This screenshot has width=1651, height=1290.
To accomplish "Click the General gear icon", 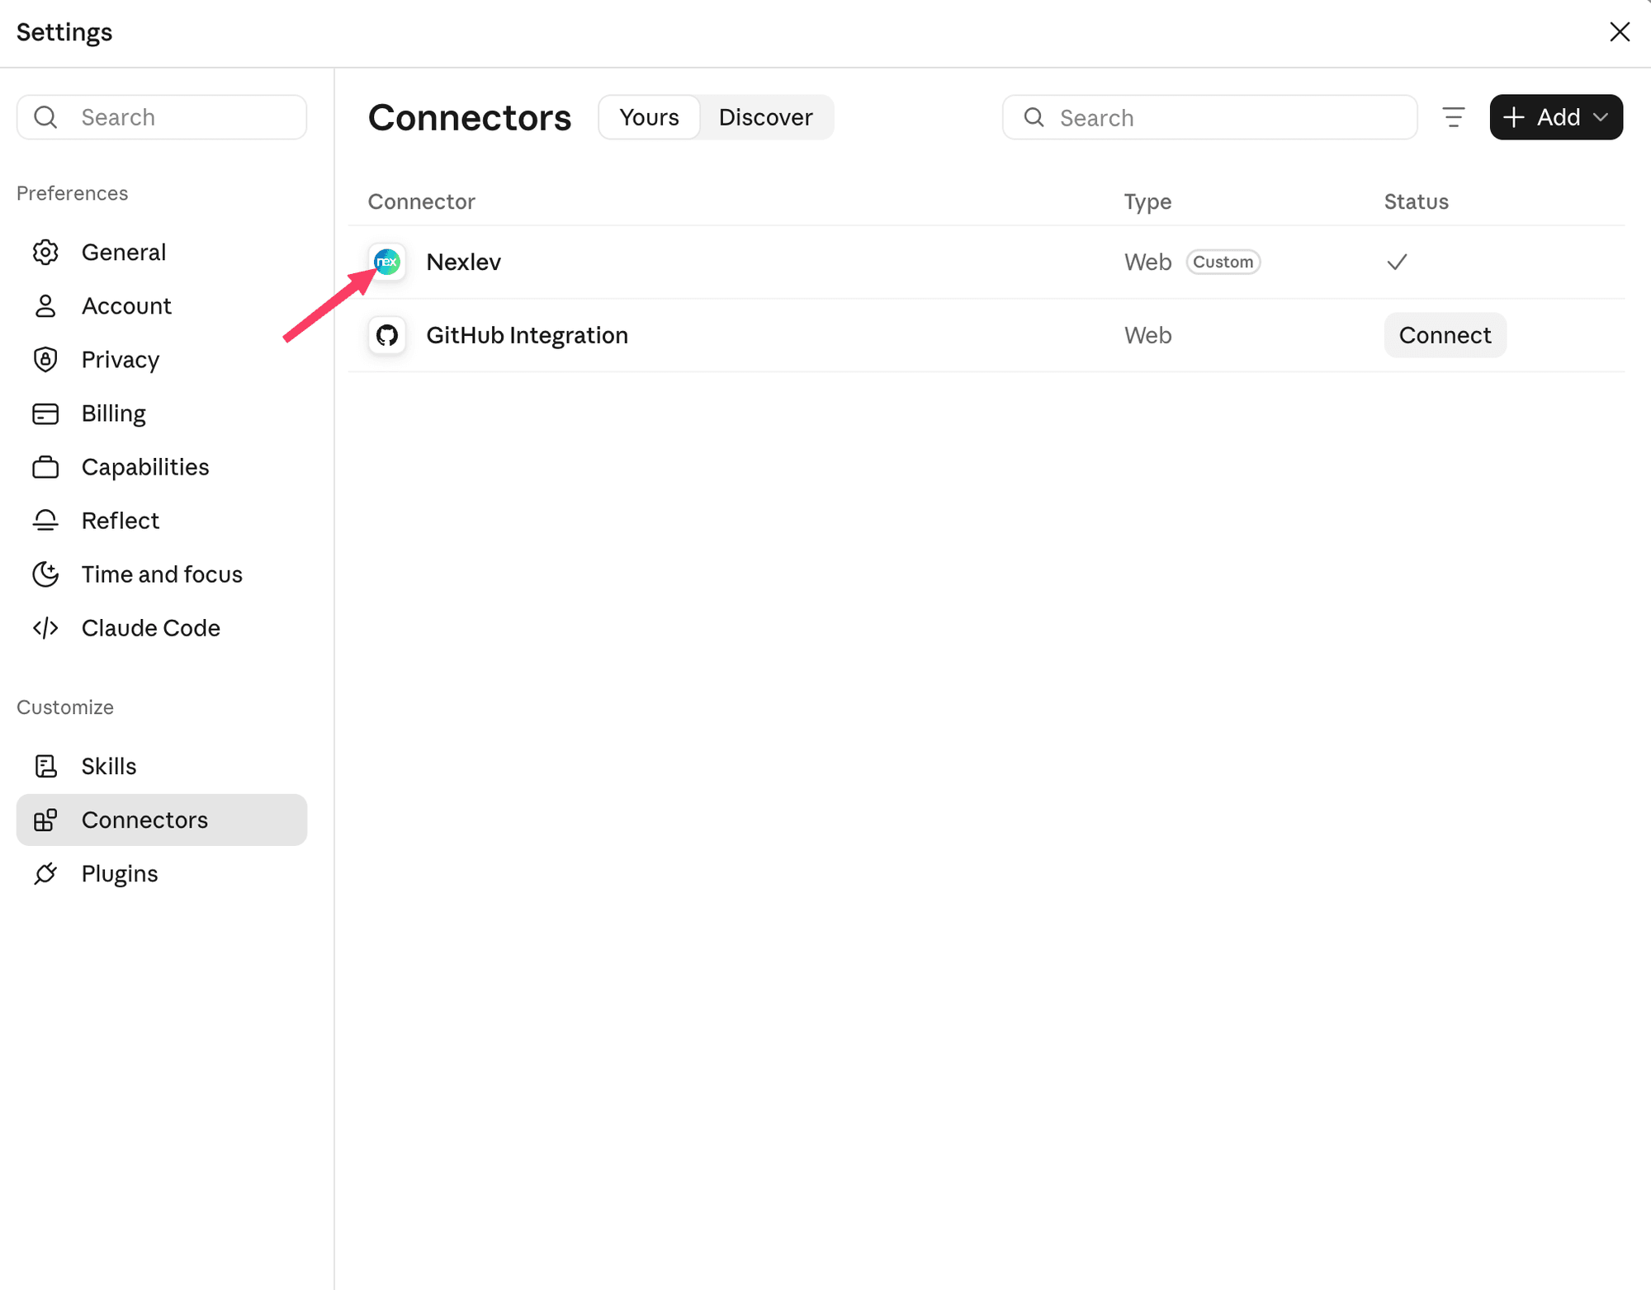I will pyautogui.click(x=45, y=252).
